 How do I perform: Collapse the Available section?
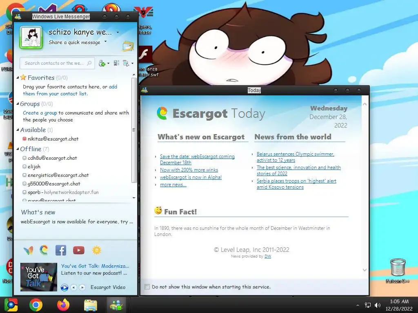pos(18,130)
